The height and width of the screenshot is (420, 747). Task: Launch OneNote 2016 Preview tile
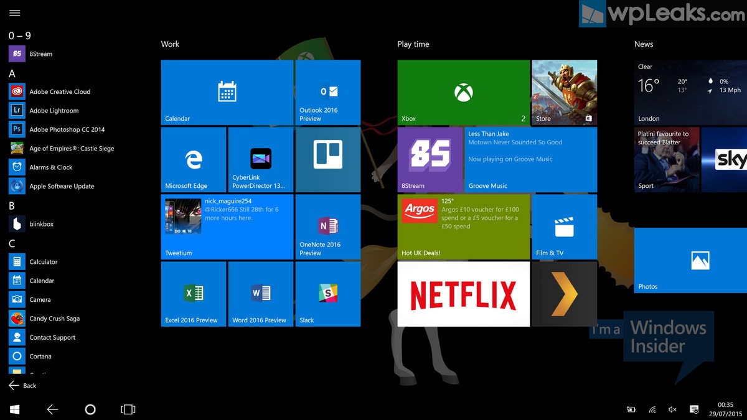[328, 227]
